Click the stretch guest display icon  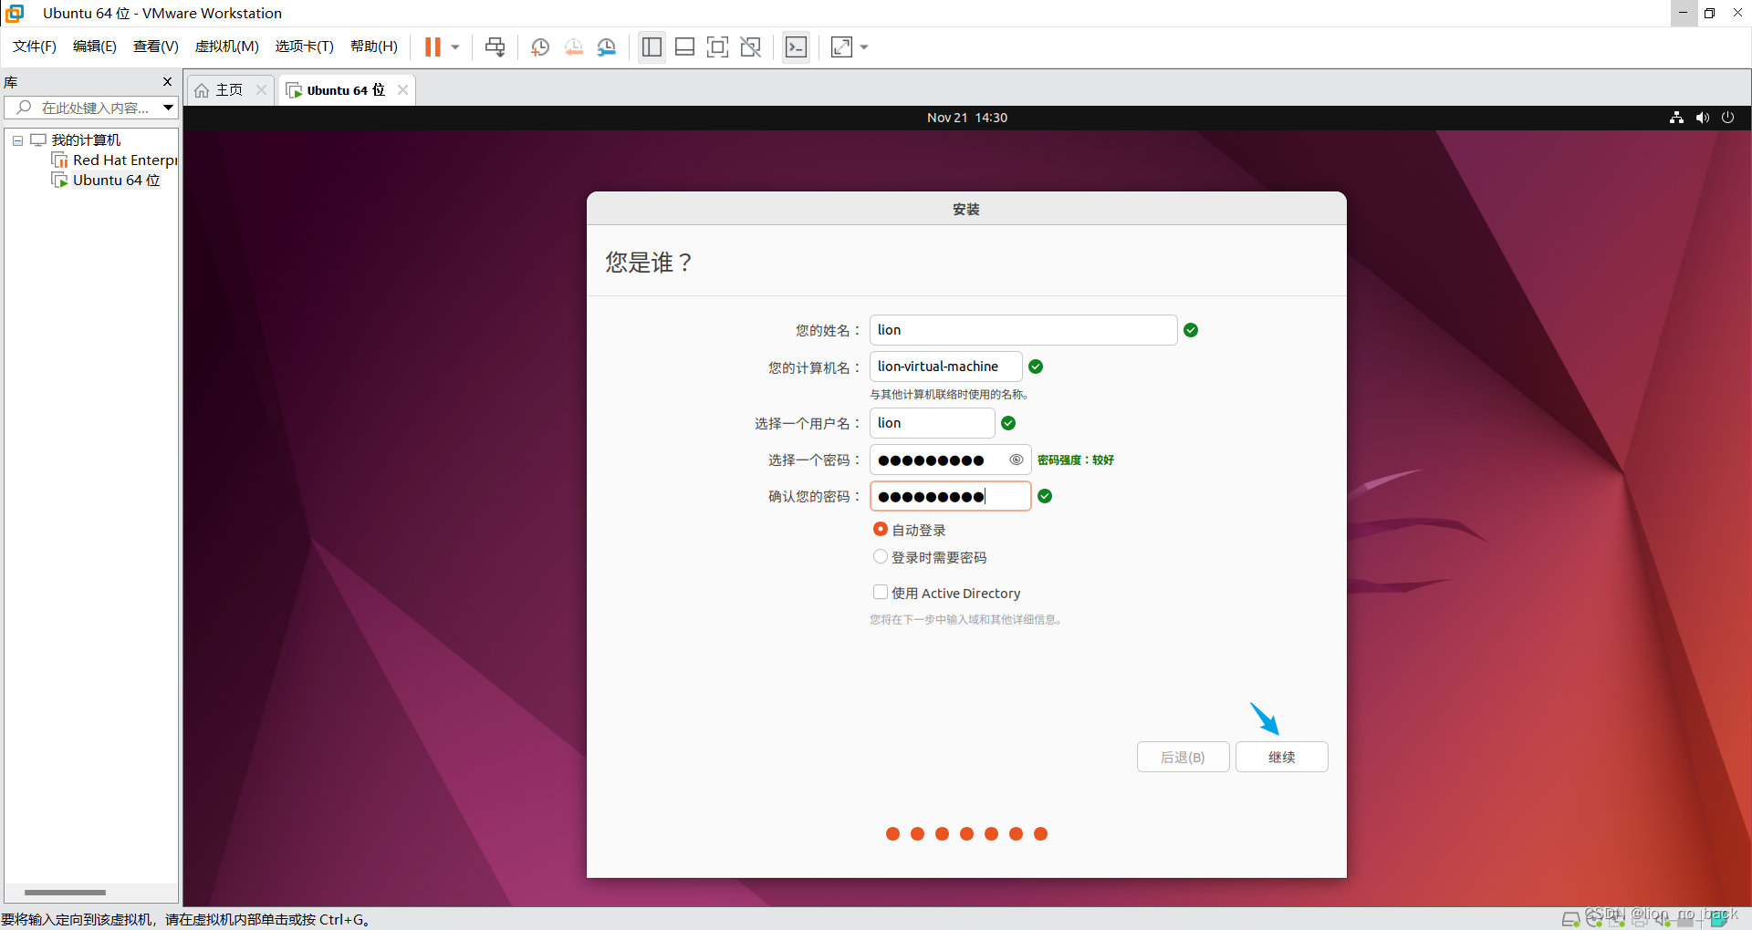point(841,47)
